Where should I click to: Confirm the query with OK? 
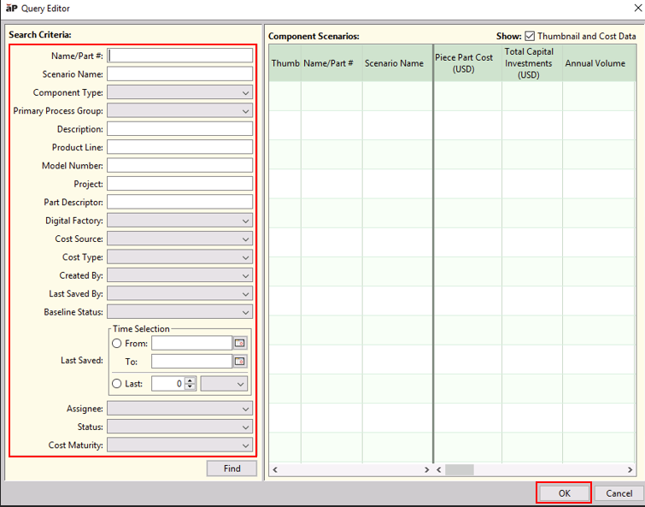564,493
